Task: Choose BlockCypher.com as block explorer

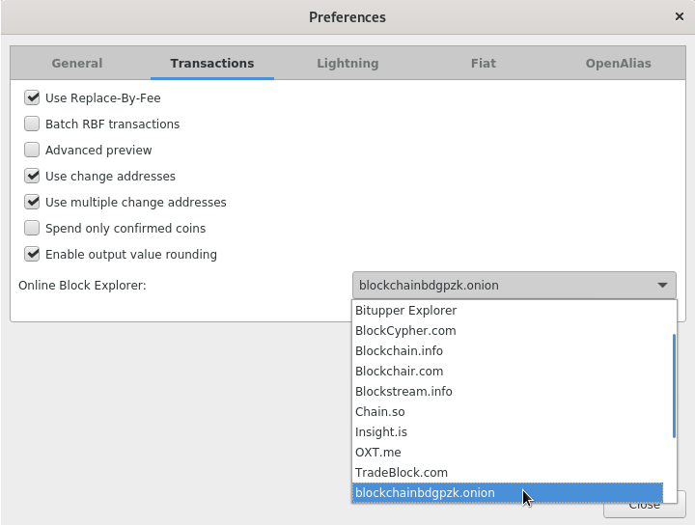Action: click(405, 331)
